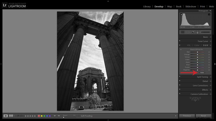Image resolution: width=216 pixels, height=121 pixels.
Task: Open the toolbar content dropdown arrow
Action: (x=176, y=116)
